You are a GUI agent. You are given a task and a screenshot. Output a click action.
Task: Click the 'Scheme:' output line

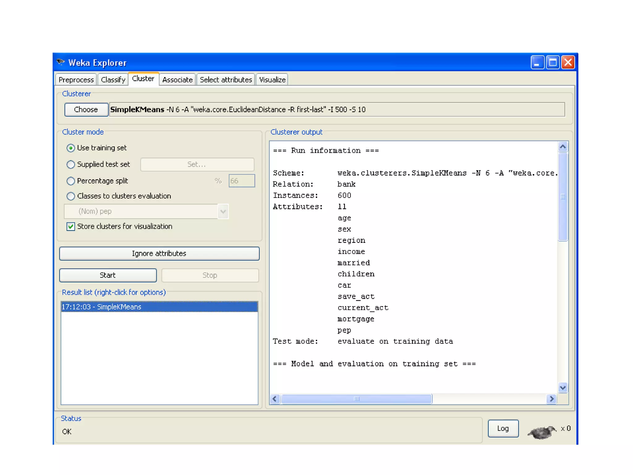(415, 173)
